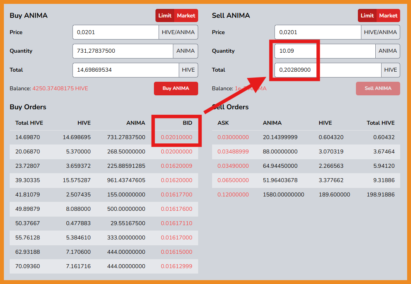Click the BID column header
This screenshot has width=411, height=284.
pyautogui.click(x=187, y=123)
